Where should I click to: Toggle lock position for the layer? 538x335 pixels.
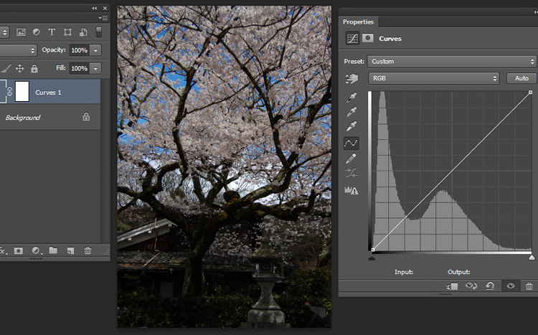pyautogui.click(x=19, y=68)
